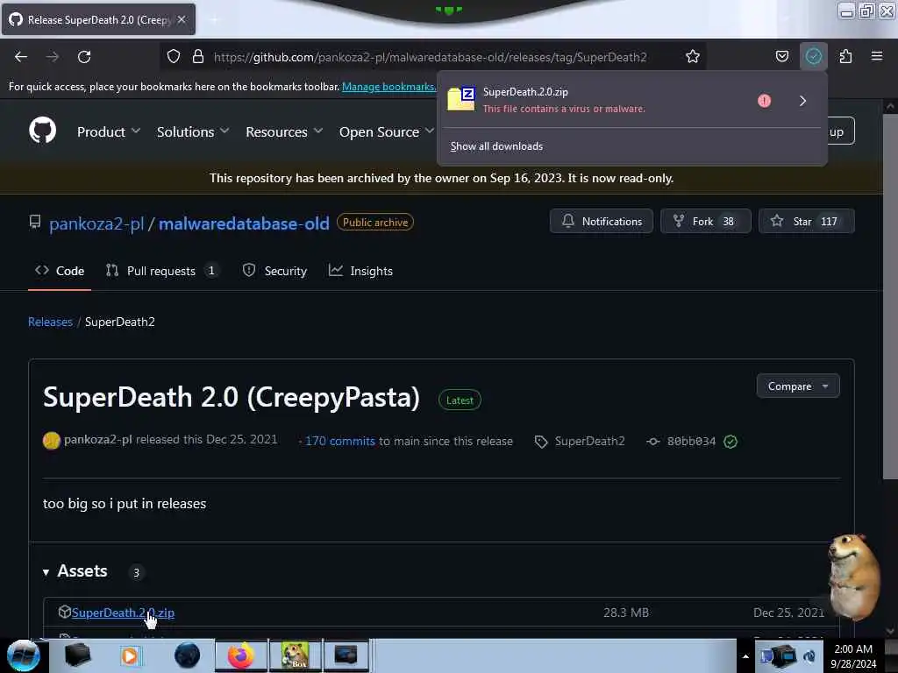The image size is (898, 673).
Task: Click the site security padlock icon
Action: [198, 57]
